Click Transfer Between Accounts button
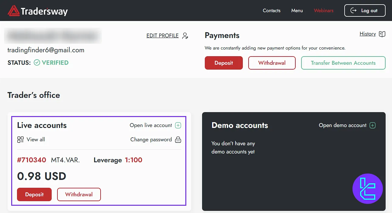Screen dimensions: 392x213 click(x=343, y=63)
